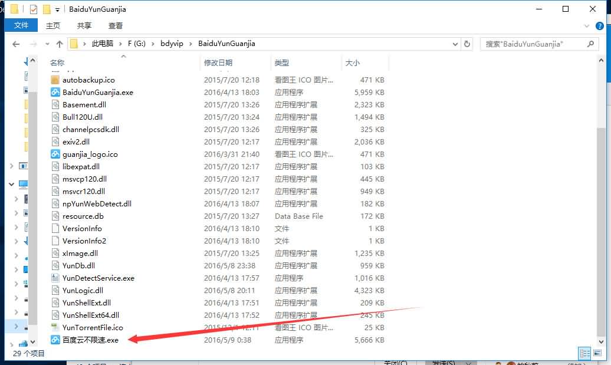Select the VersionInfo file icon

pos(55,229)
